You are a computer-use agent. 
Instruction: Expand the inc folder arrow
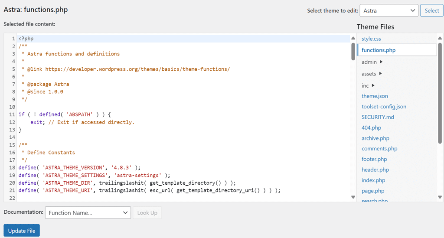point(373,85)
